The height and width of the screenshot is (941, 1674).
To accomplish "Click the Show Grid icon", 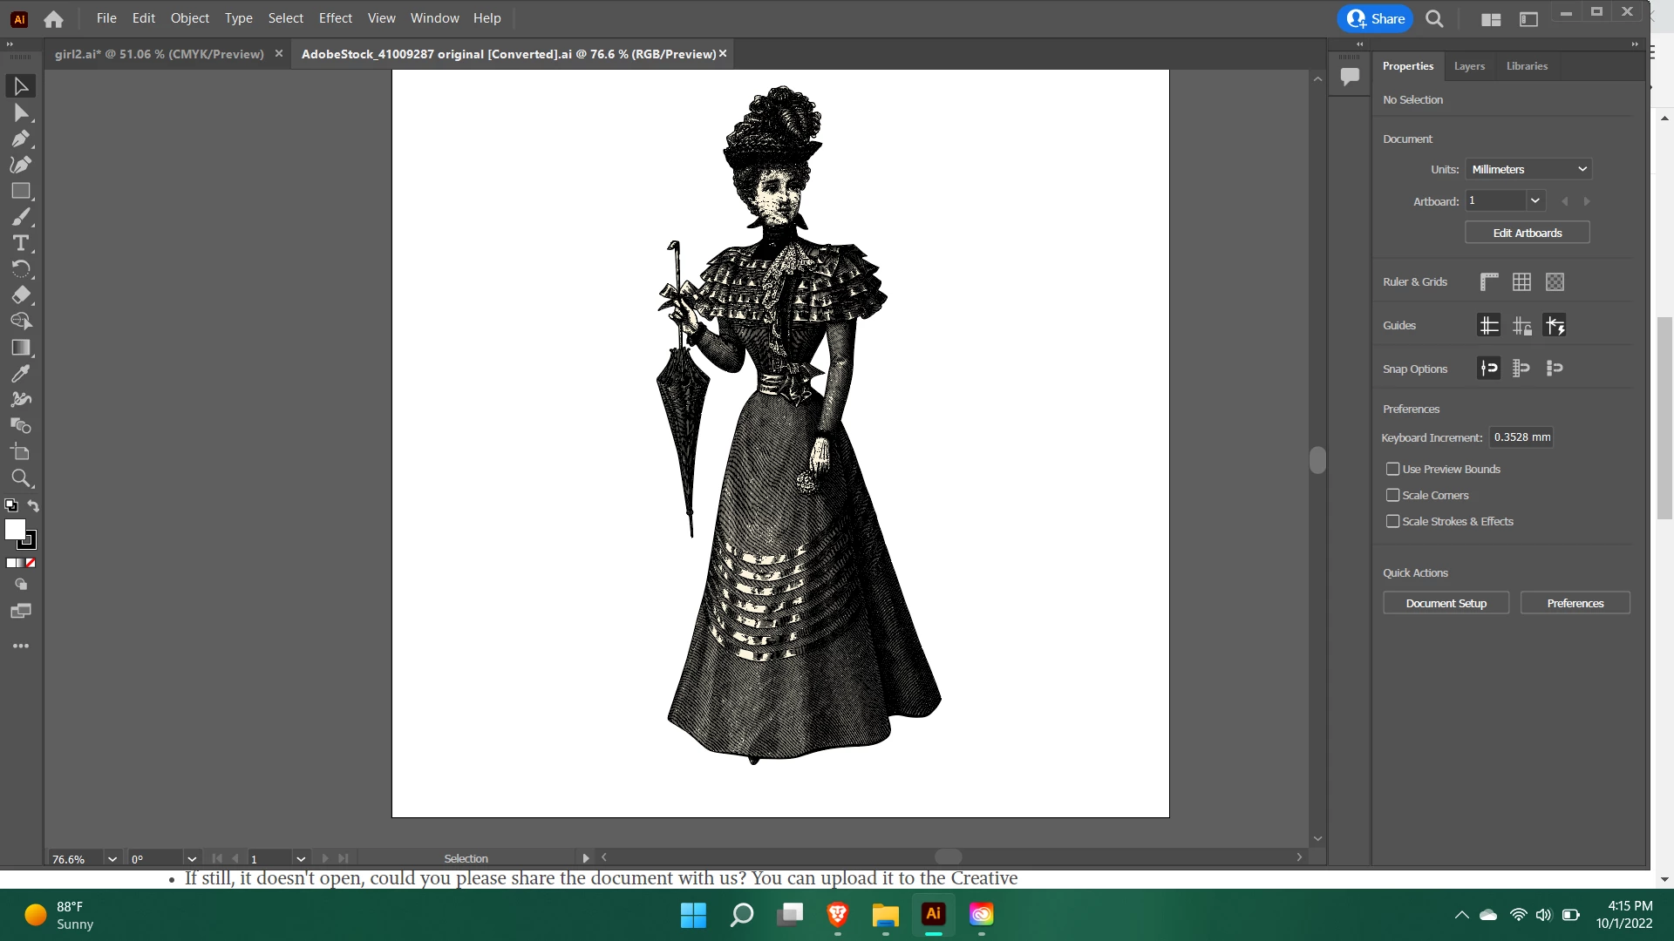I will 1521,281.
